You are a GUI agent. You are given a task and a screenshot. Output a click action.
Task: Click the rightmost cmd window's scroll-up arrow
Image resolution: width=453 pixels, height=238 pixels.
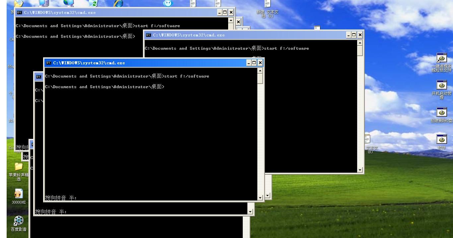pos(360,43)
